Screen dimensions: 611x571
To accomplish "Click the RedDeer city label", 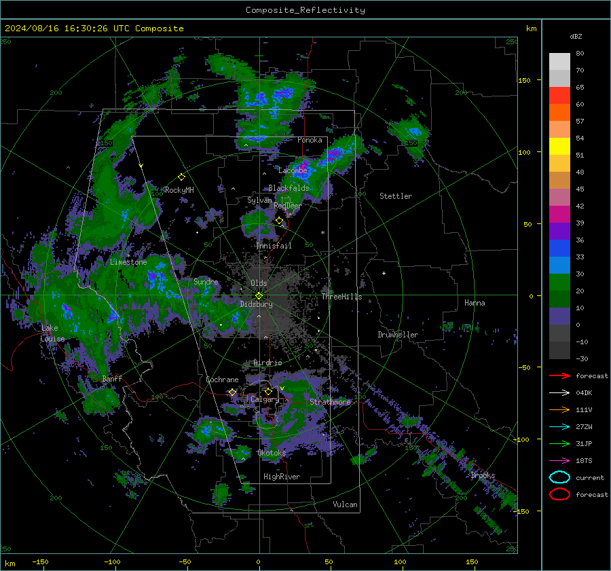I will tap(288, 206).
